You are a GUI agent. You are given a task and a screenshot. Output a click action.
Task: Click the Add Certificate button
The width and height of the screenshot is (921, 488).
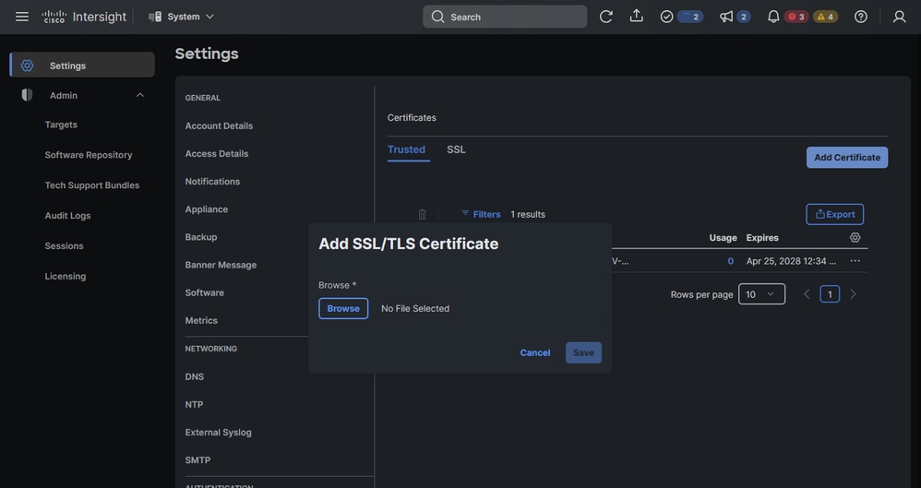pos(847,158)
